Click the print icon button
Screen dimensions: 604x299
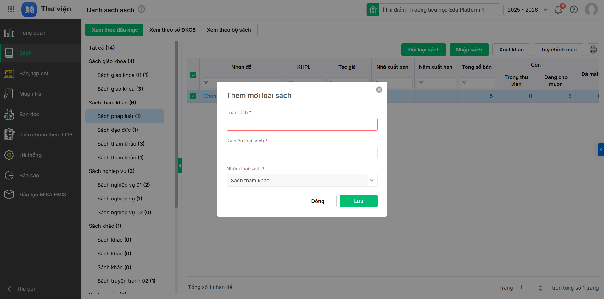(593, 50)
